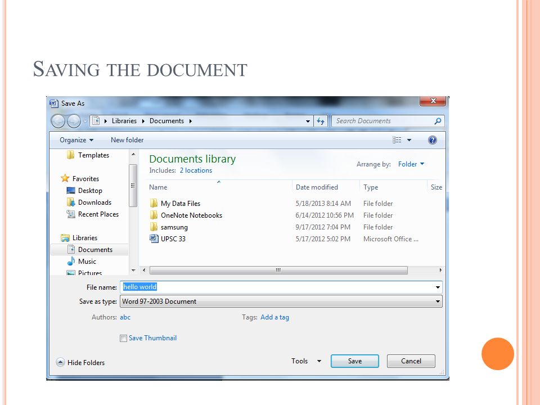The height and width of the screenshot is (405, 540).
Task: Click the Favorites star icon
Action: pos(65,178)
